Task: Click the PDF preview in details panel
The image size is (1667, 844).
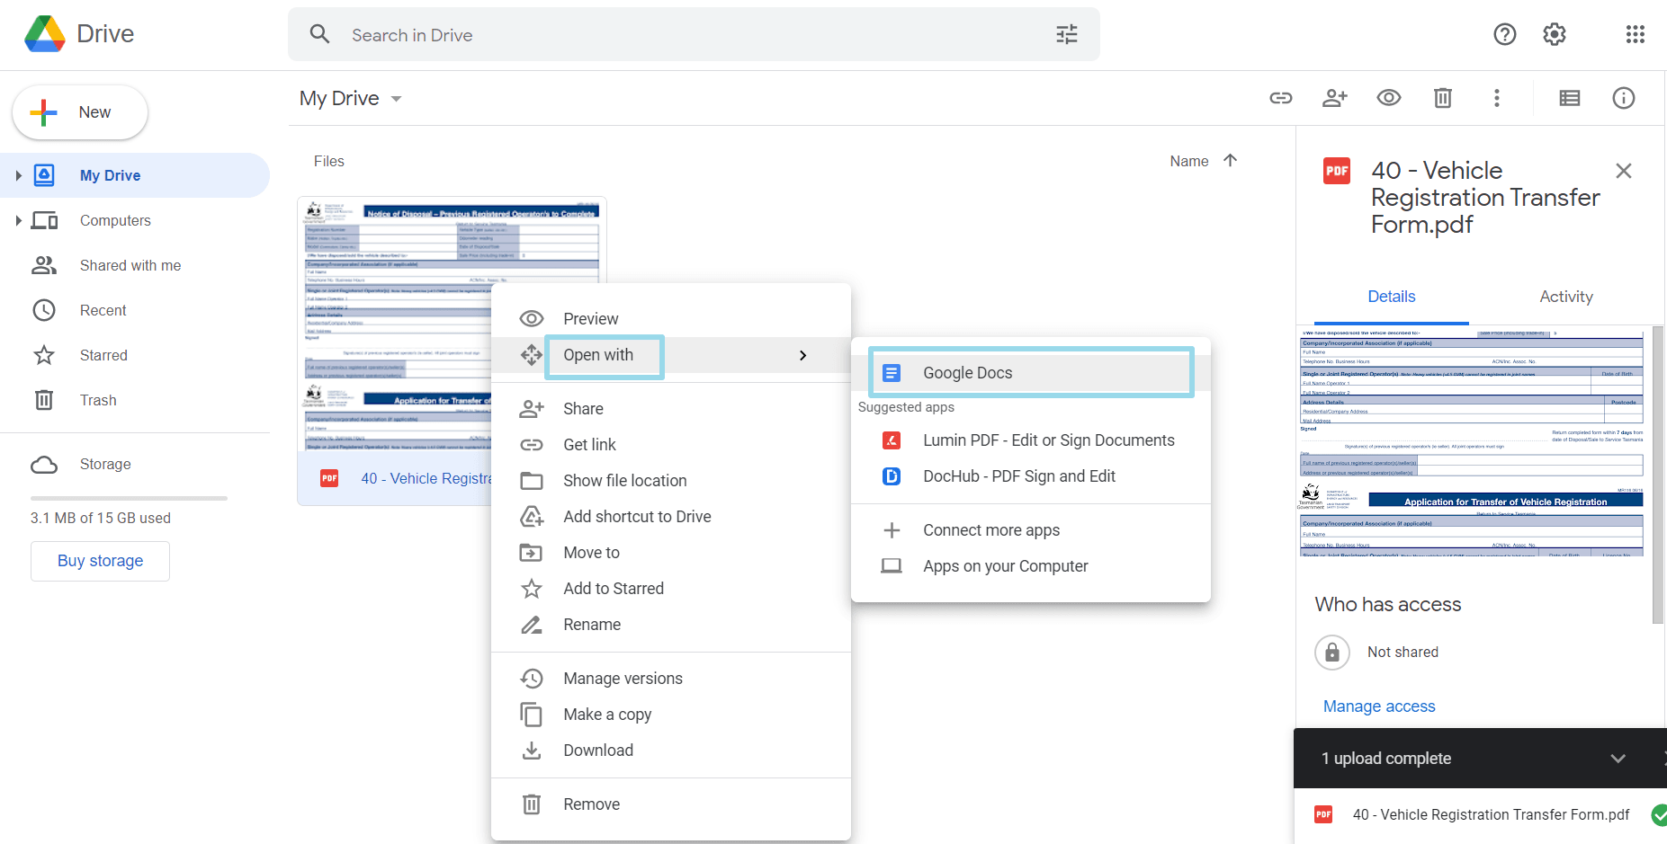Action: [1472, 444]
